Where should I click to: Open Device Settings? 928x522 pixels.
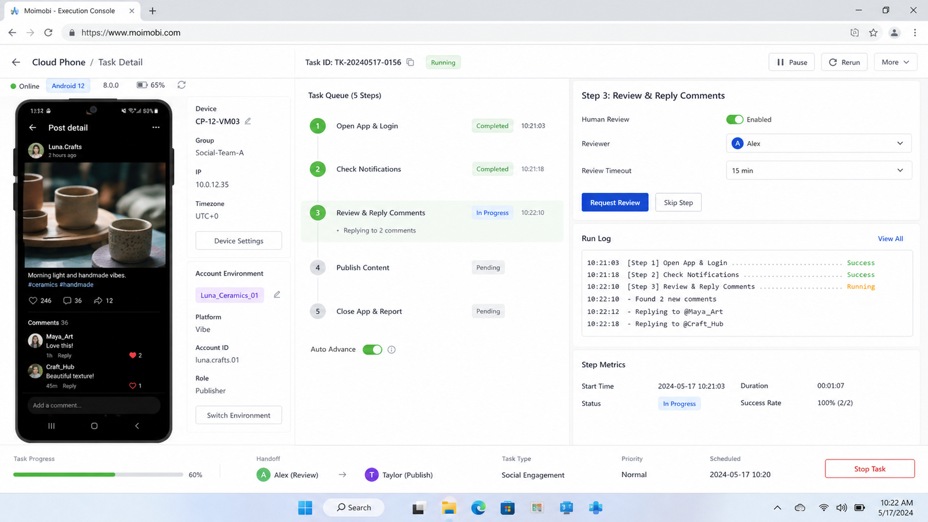[x=239, y=241]
